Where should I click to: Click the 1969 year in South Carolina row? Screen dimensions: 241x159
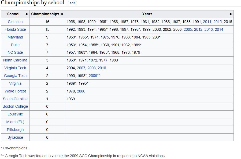coord(71,99)
